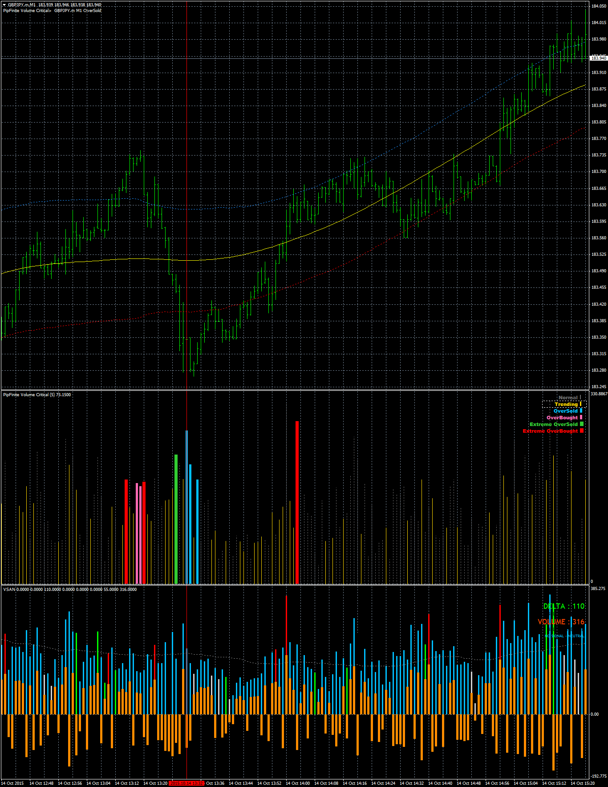Click the 14 Oct 15:20 time axis label
This screenshot has width=608, height=787.
click(x=583, y=783)
